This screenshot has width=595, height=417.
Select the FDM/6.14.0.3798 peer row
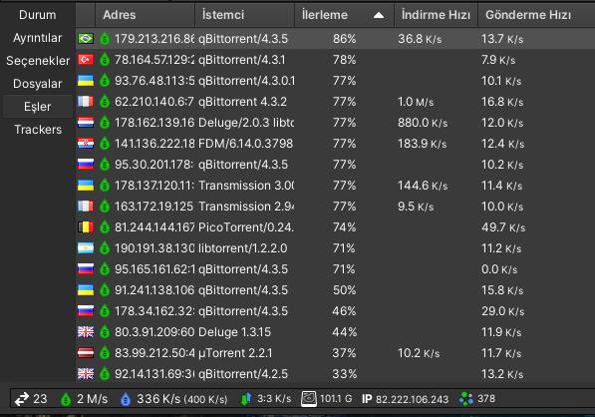coord(335,144)
